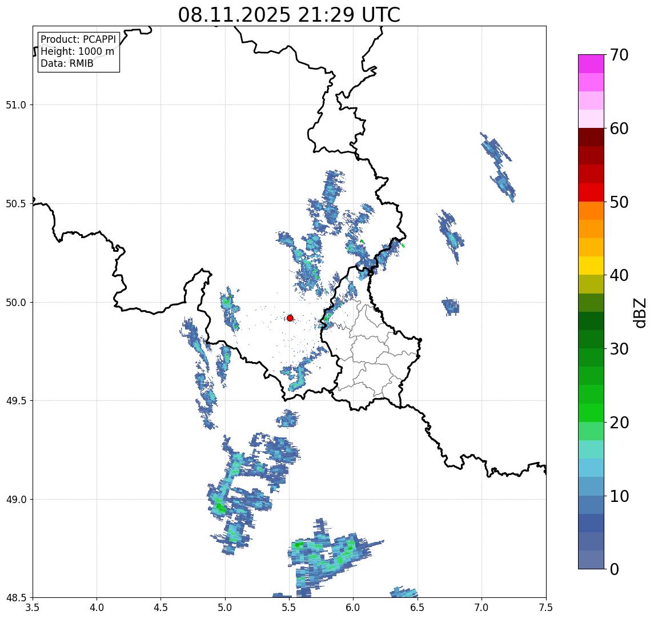
Task: Click the longitude axis label 4.5
Action: [x=161, y=608]
